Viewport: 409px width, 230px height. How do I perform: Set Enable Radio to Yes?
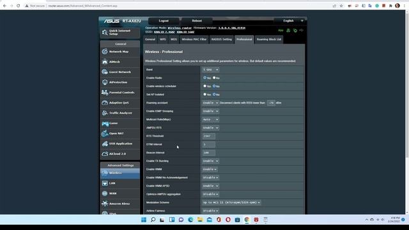pos(204,78)
